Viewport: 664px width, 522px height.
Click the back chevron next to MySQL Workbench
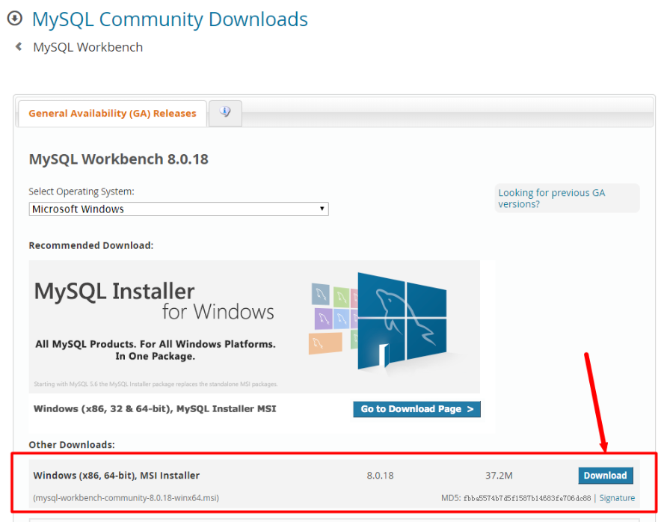[x=17, y=46]
